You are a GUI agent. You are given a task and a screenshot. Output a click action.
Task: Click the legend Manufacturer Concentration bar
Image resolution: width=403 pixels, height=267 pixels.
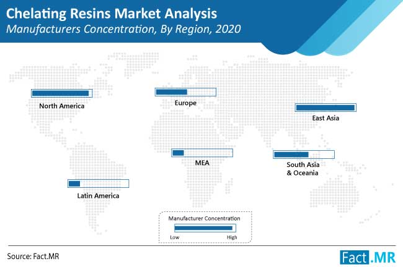click(x=205, y=228)
